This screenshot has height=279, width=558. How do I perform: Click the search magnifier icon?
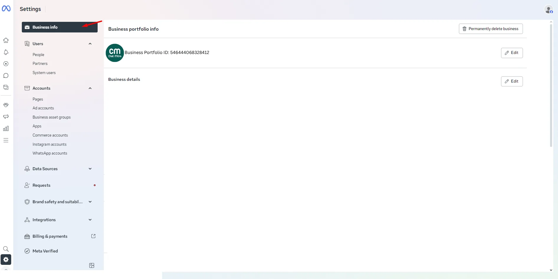(x=6, y=249)
